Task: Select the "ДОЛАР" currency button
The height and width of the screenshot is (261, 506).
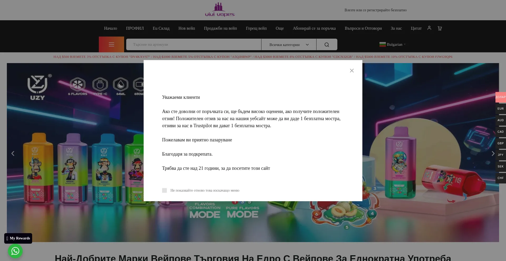Action: 501,97
